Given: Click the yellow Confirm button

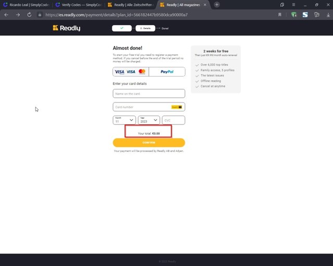Looking at the screenshot, I should (149, 143).
